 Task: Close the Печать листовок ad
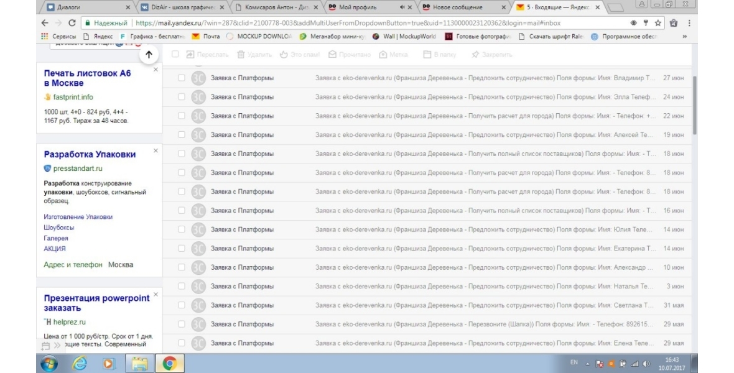tap(156, 70)
